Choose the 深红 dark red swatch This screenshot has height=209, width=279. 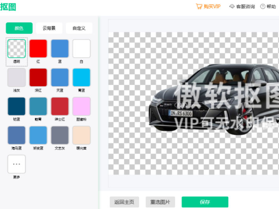coord(38,77)
